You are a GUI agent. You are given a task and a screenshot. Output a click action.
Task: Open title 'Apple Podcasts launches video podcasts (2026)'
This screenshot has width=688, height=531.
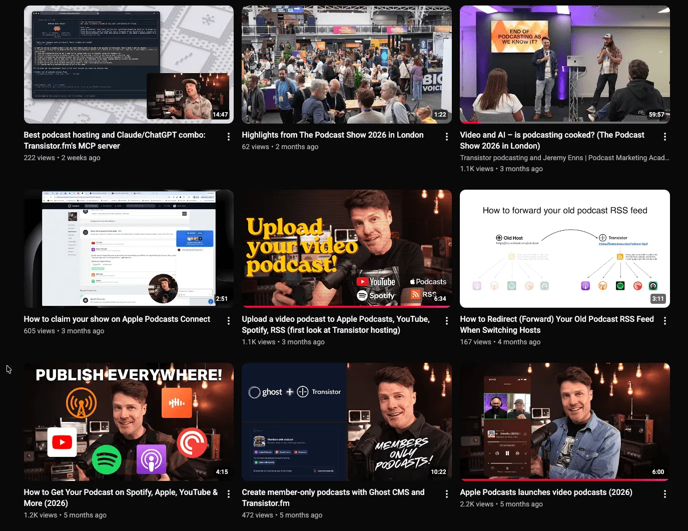[x=546, y=492]
